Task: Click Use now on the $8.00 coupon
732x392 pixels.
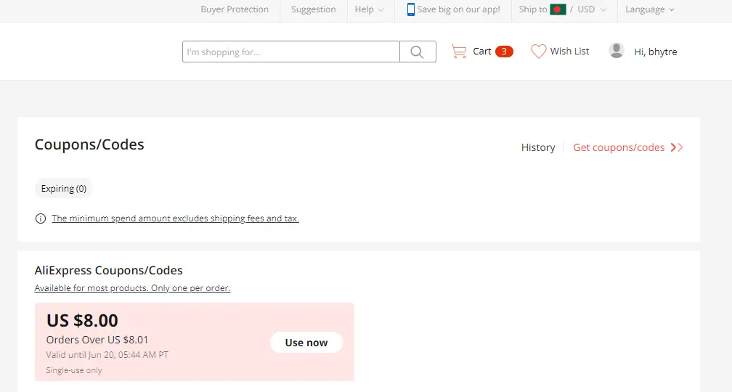Action: point(306,343)
